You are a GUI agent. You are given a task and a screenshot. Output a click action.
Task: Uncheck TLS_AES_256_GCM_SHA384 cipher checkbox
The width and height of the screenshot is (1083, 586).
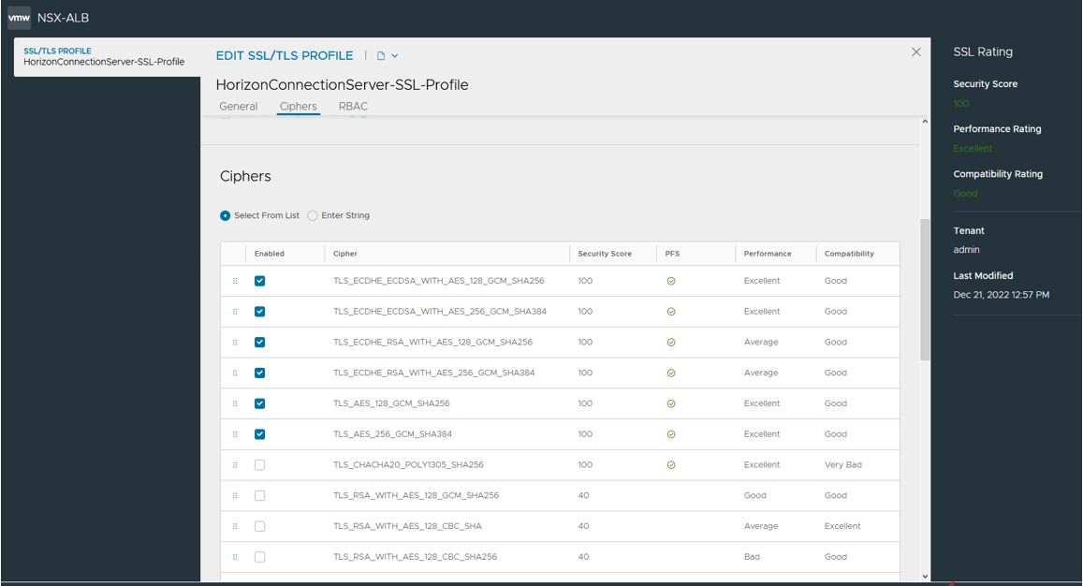coord(259,434)
